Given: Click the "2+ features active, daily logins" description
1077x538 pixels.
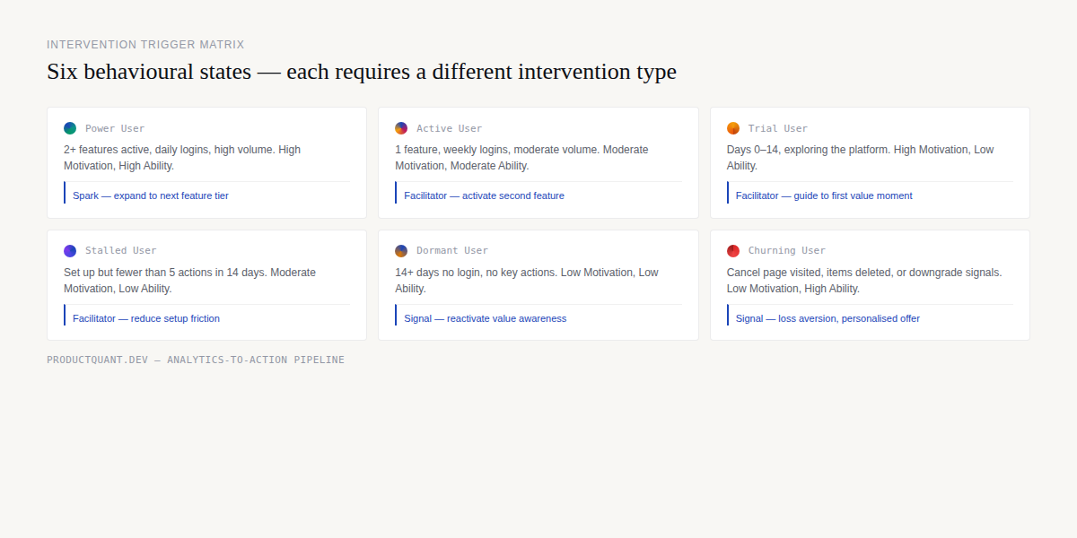Looking at the screenshot, I should tap(182, 158).
